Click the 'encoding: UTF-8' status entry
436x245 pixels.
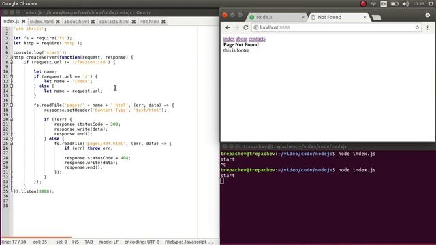[142, 242]
